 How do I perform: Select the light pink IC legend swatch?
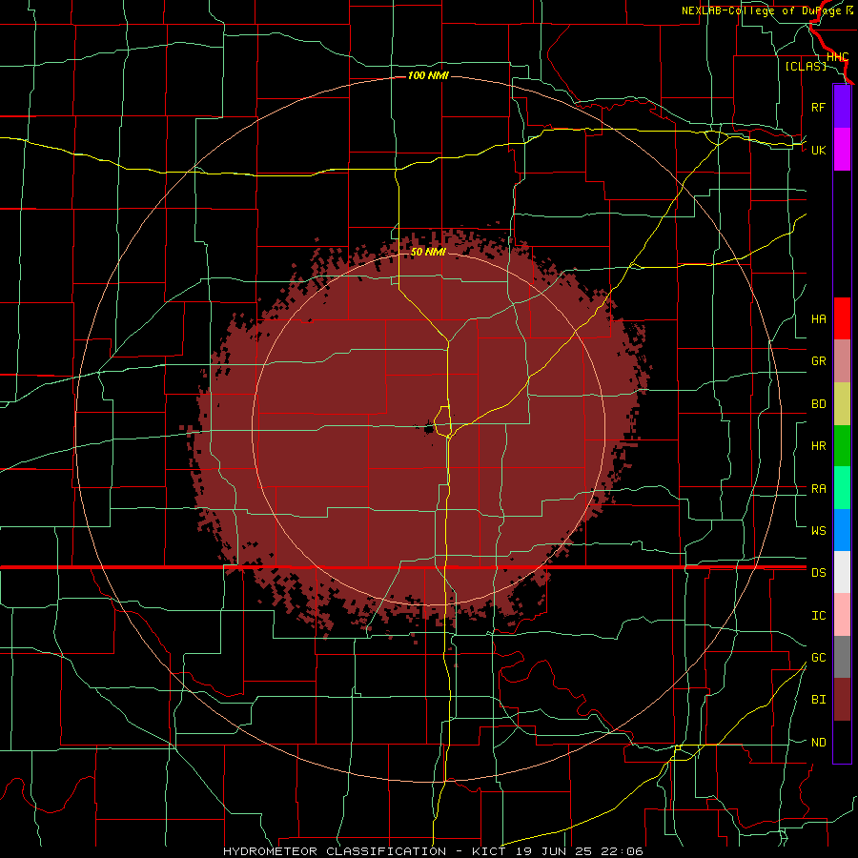coord(842,615)
